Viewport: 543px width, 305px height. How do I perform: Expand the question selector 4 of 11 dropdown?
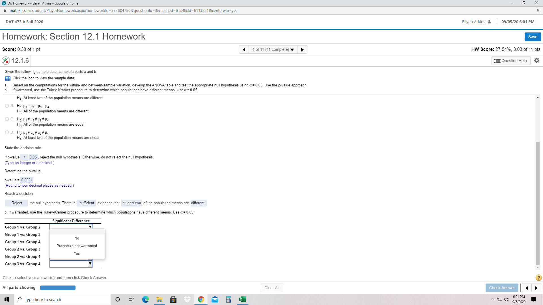point(273,49)
